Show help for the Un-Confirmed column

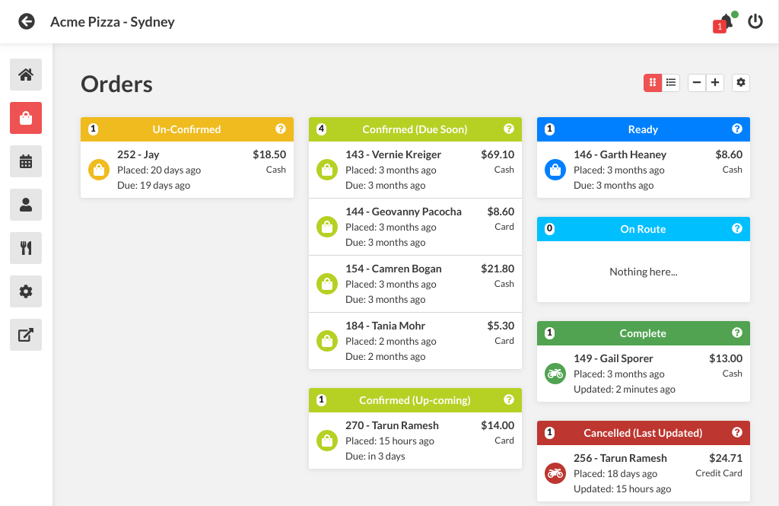pos(281,129)
